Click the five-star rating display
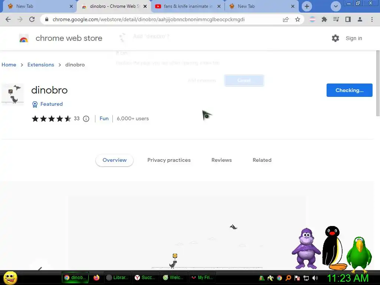The width and height of the screenshot is (380, 285). [51, 118]
